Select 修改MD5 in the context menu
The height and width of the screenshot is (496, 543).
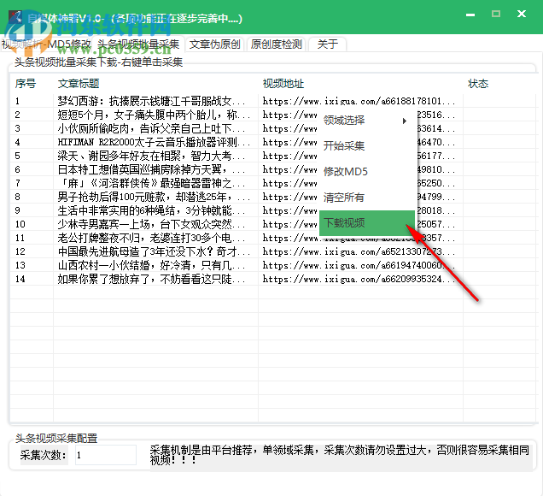344,172
